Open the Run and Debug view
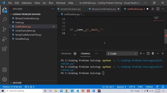 (x=4, y=39)
